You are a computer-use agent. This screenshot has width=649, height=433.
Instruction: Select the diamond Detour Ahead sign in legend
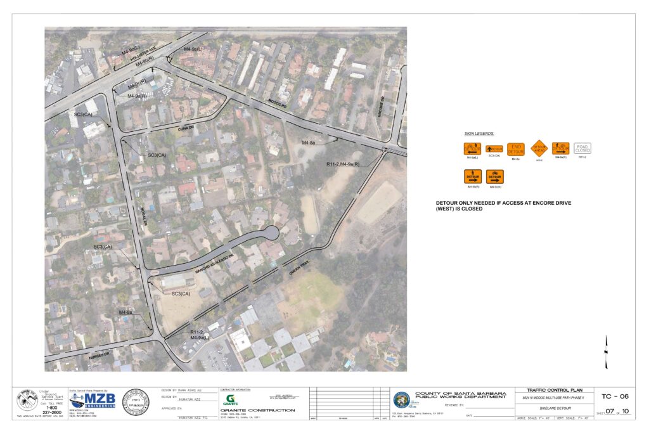point(539,149)
